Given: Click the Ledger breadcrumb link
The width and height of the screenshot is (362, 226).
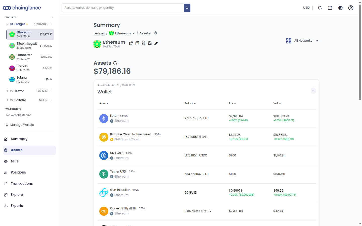Looking at the screenshot, I should click(x=99, y=33).
